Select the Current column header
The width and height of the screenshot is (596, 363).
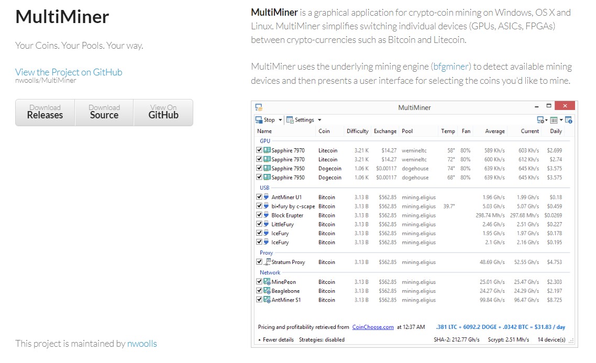[529, 131]
